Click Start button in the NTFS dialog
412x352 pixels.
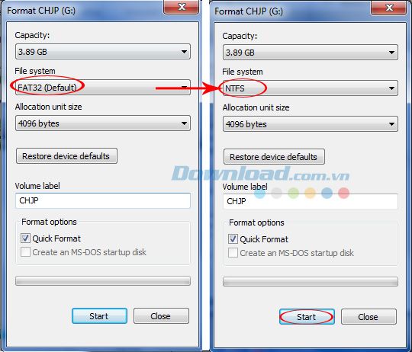307,317
